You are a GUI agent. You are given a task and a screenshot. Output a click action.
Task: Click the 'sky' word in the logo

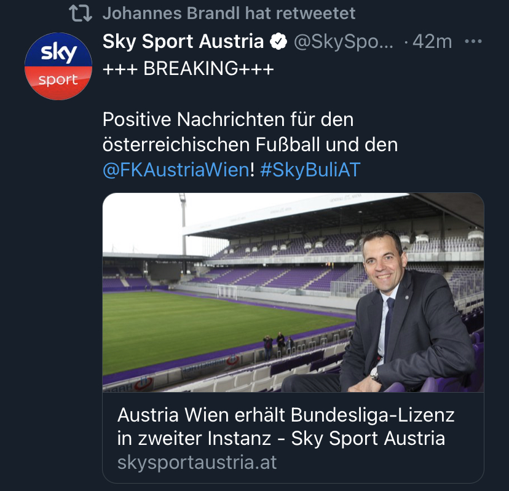59,52
